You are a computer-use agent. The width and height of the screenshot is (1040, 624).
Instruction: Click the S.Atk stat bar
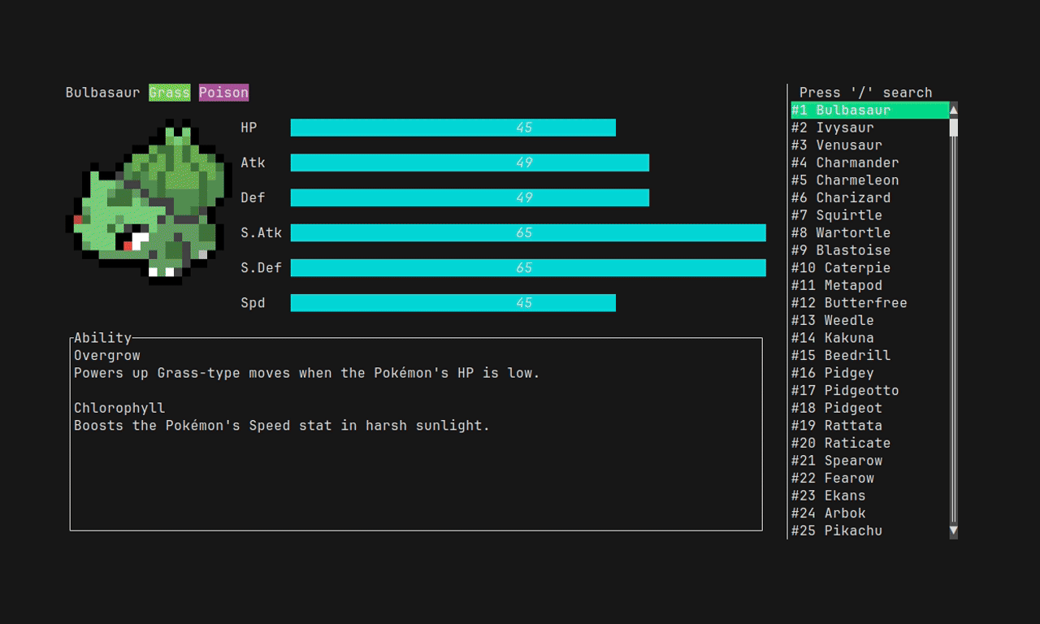point(528,232)
